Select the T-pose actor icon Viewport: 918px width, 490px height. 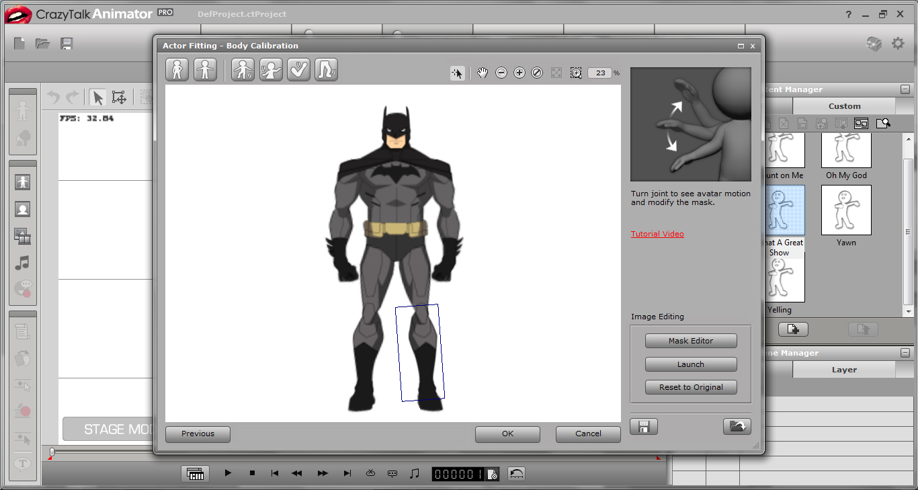tap(205, 70)
